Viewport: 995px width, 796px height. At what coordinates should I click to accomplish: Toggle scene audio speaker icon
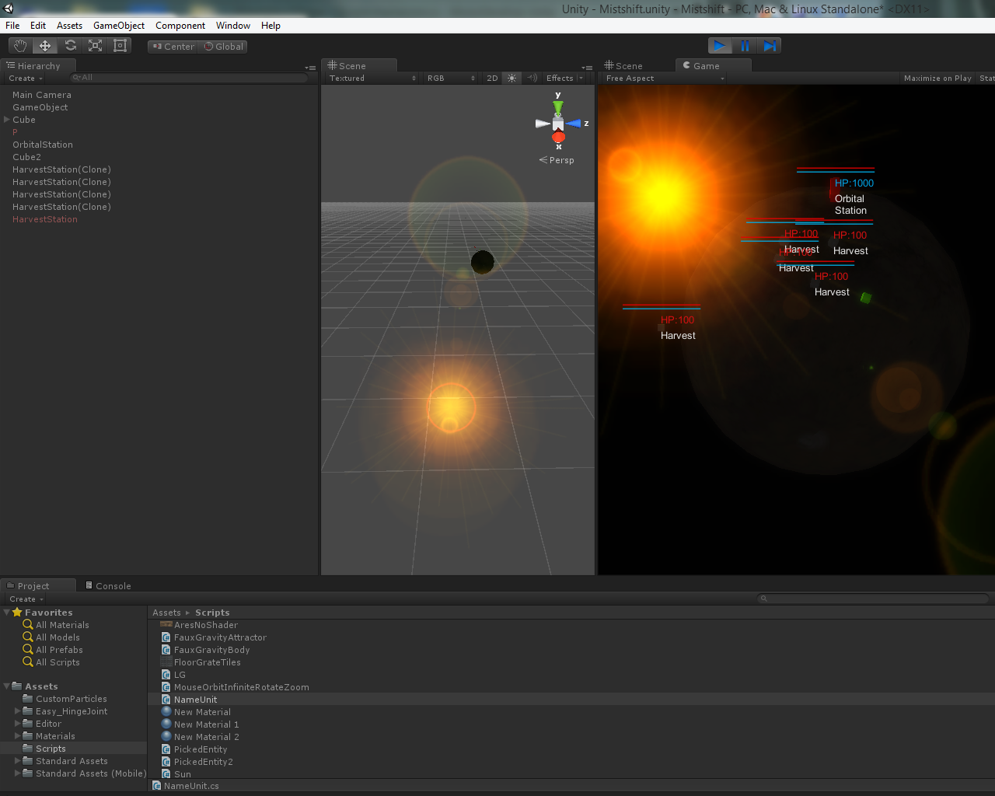pos(532,78)
